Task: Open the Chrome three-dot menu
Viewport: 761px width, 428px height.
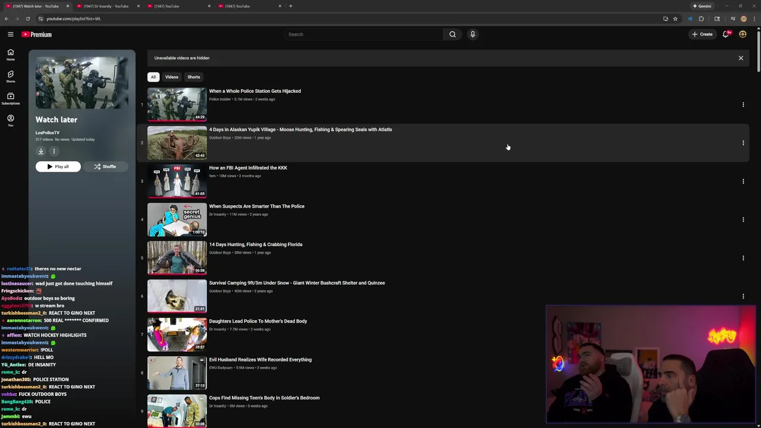Action: tap(754, 18)
